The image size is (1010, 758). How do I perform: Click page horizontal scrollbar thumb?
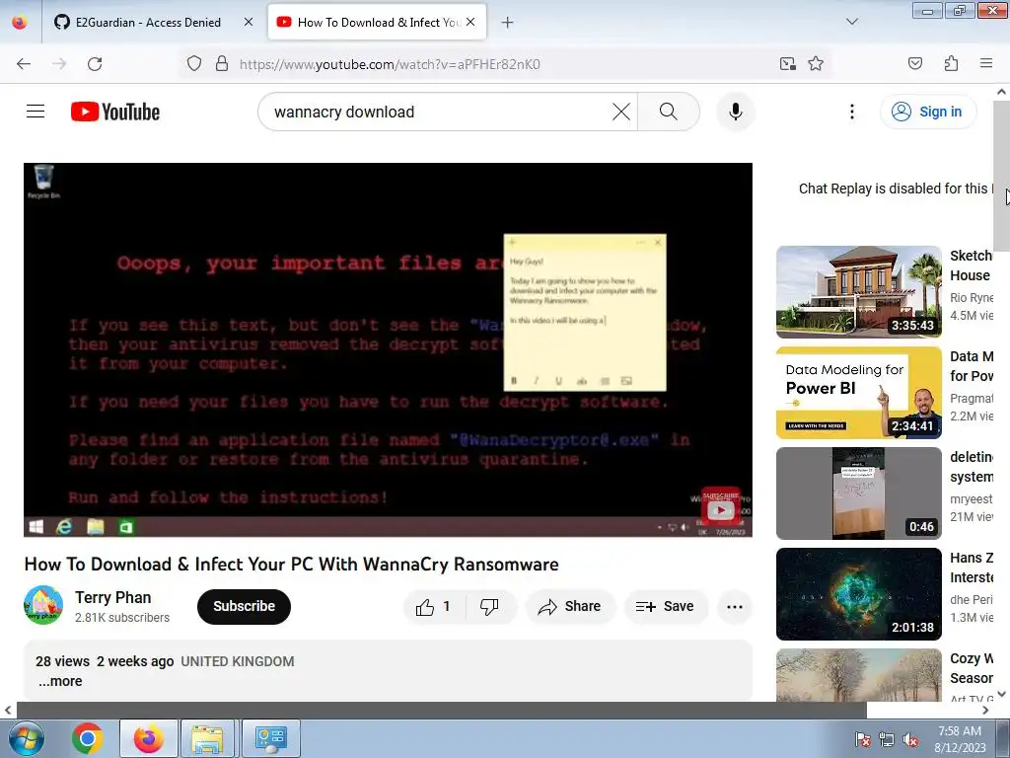pyautogui.click(x=441, y=710)
